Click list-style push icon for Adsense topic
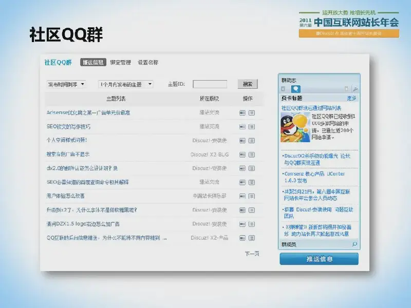Viewport: 411px width, 308px height. click(252, 112)
